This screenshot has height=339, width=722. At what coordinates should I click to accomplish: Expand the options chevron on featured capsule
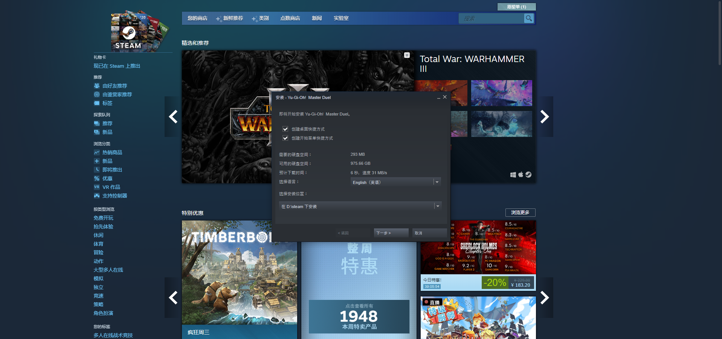[x=407, y=55]
